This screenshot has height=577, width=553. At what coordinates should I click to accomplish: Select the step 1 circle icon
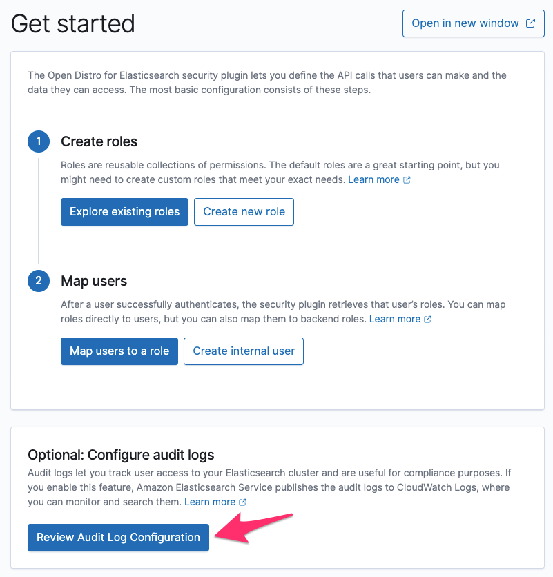39,141
